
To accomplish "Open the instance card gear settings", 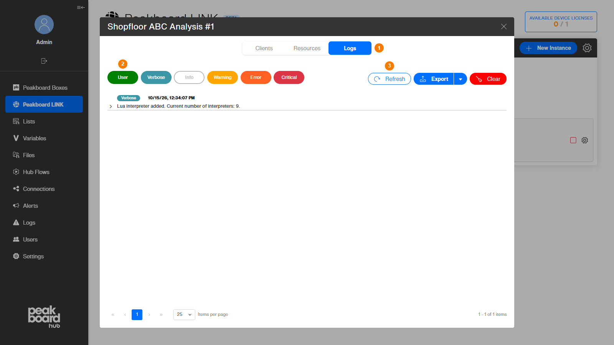I will coord(585,140).
